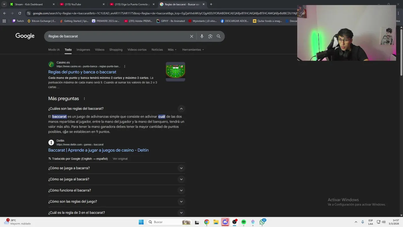Open the Bitcoin Exchange bookmark

(42, 21)
